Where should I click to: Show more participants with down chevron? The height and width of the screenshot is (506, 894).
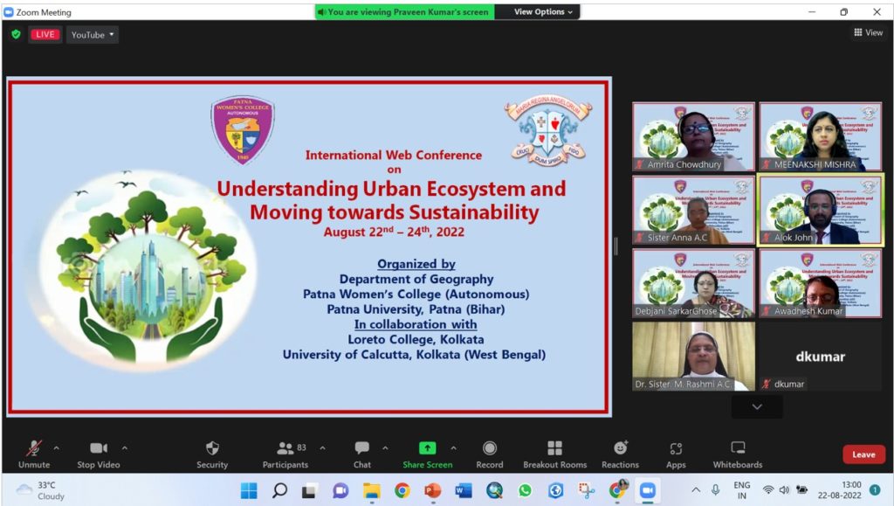pyautogui.click(x=757, y=406)
